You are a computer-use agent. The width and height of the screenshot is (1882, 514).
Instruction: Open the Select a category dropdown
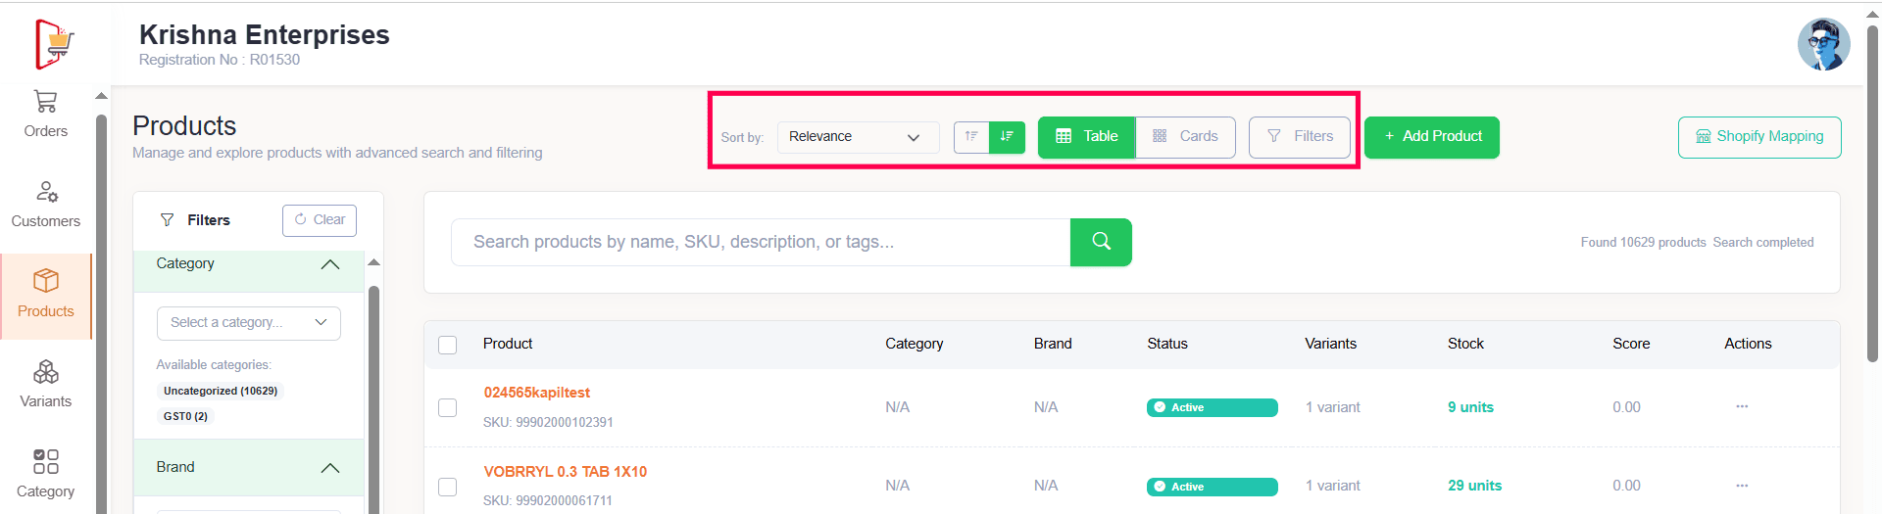(248, 323)
